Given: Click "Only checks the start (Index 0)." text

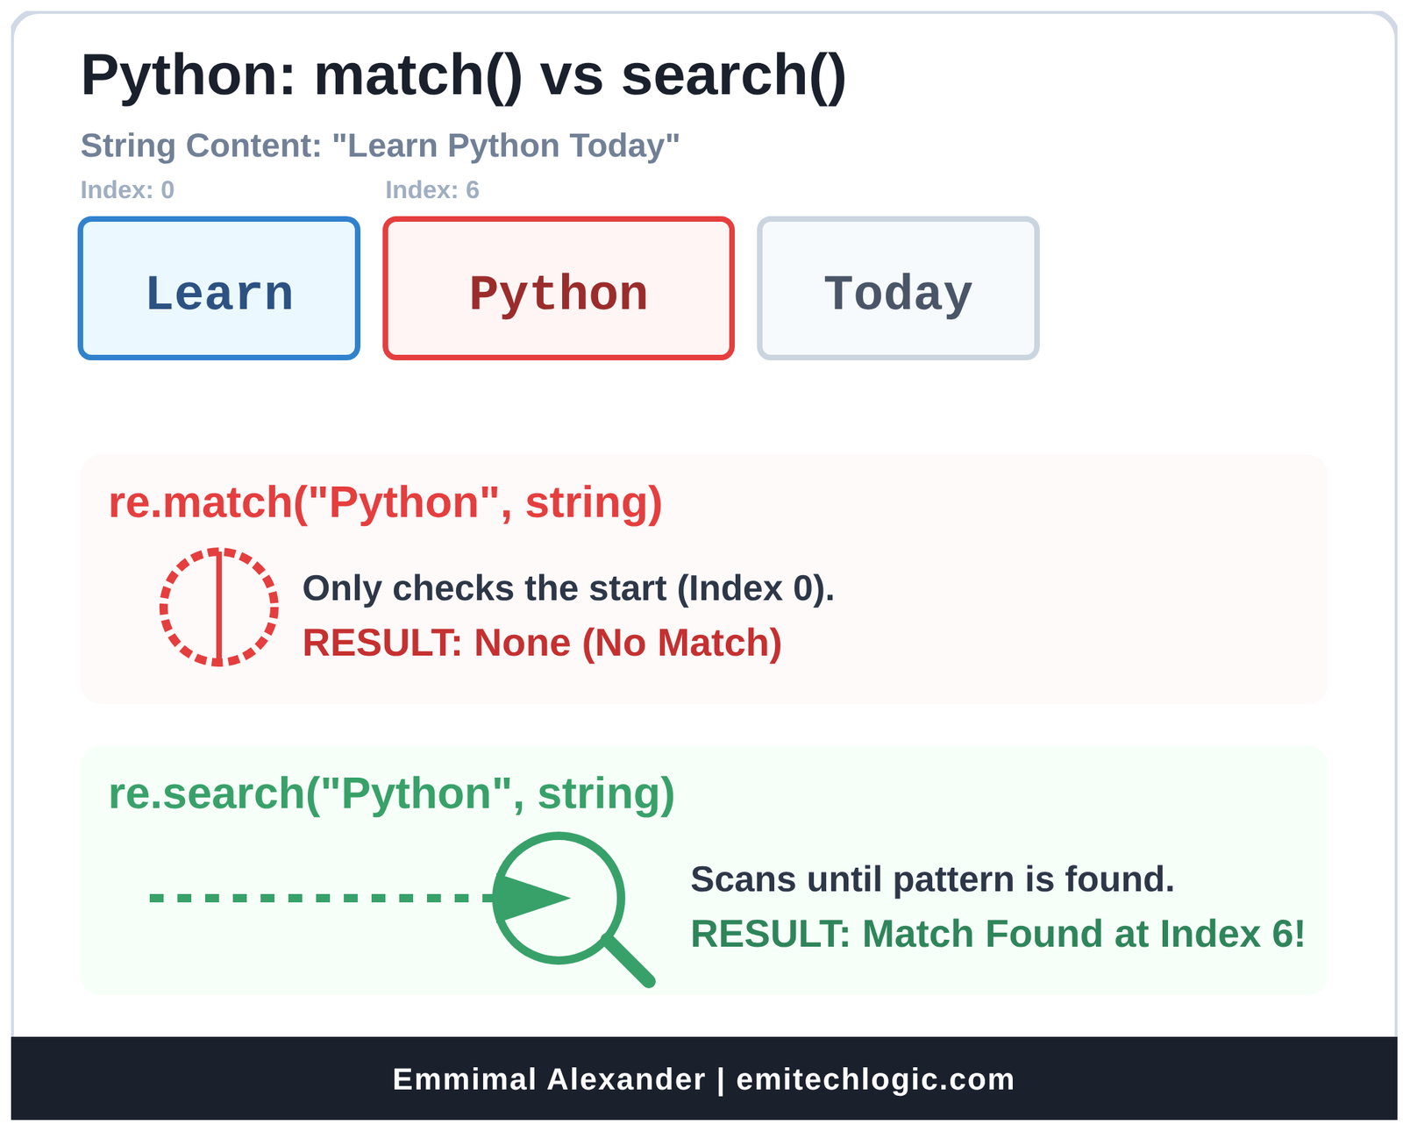Looking at the screenshot, I should pyautogui.click(x=568, y=588).
